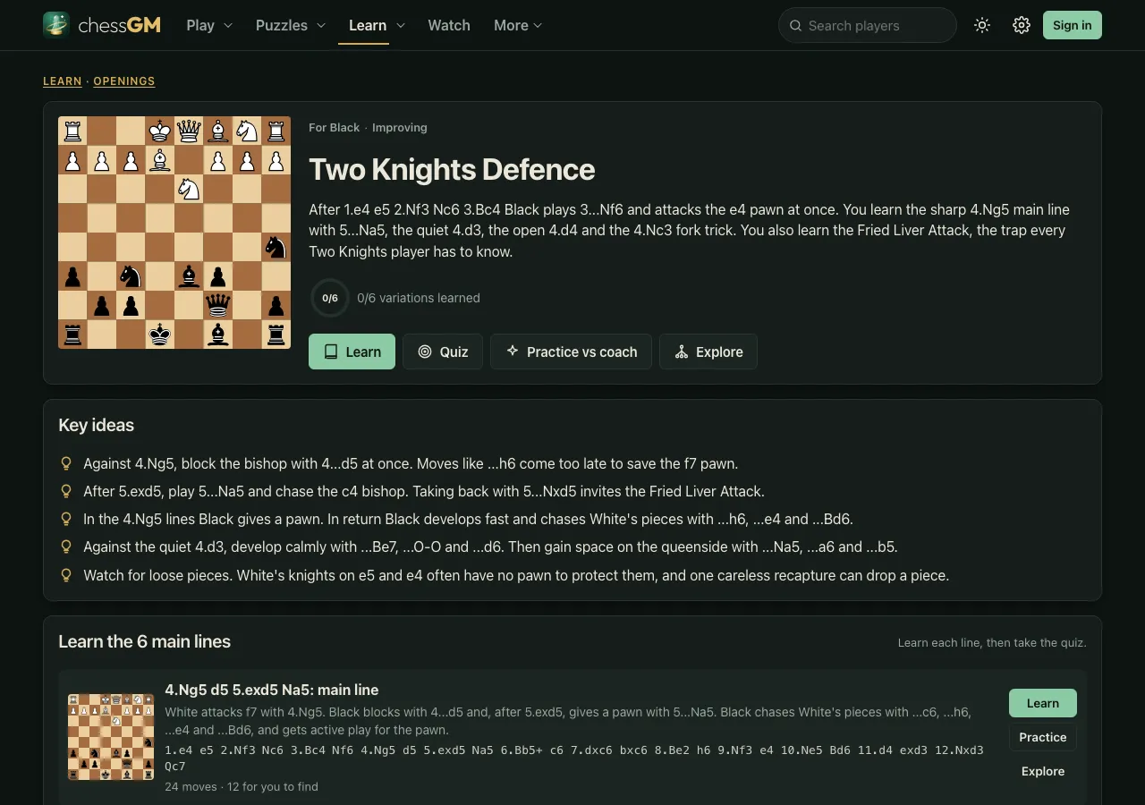
Task: Click the lightbulb beside the quiet 4.d3 tip
Action: tap(65, 547)
